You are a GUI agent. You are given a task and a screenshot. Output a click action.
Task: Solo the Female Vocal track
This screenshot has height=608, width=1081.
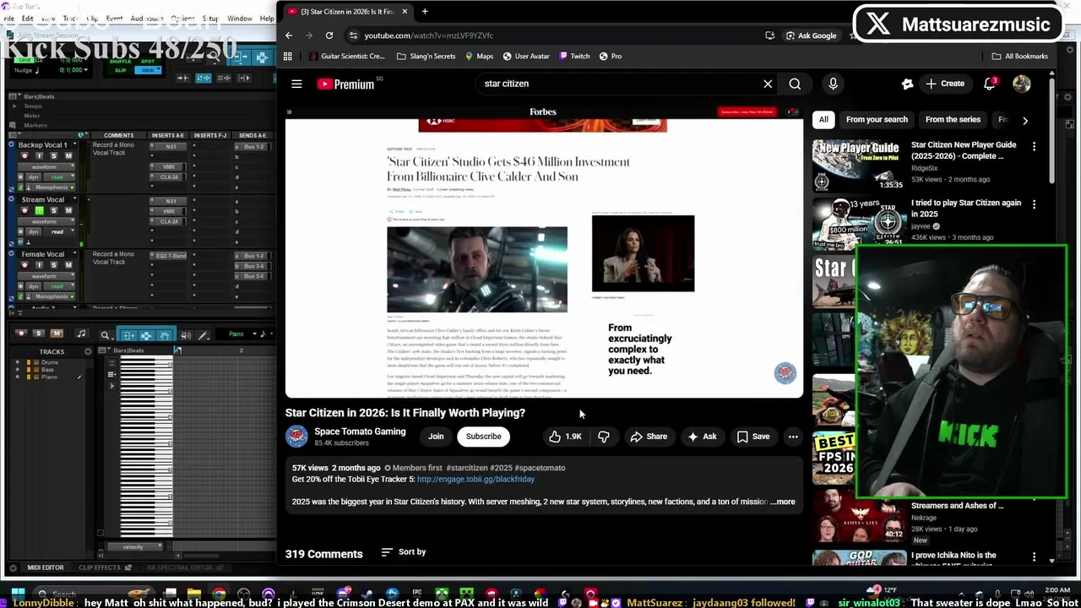click(54, 265)
